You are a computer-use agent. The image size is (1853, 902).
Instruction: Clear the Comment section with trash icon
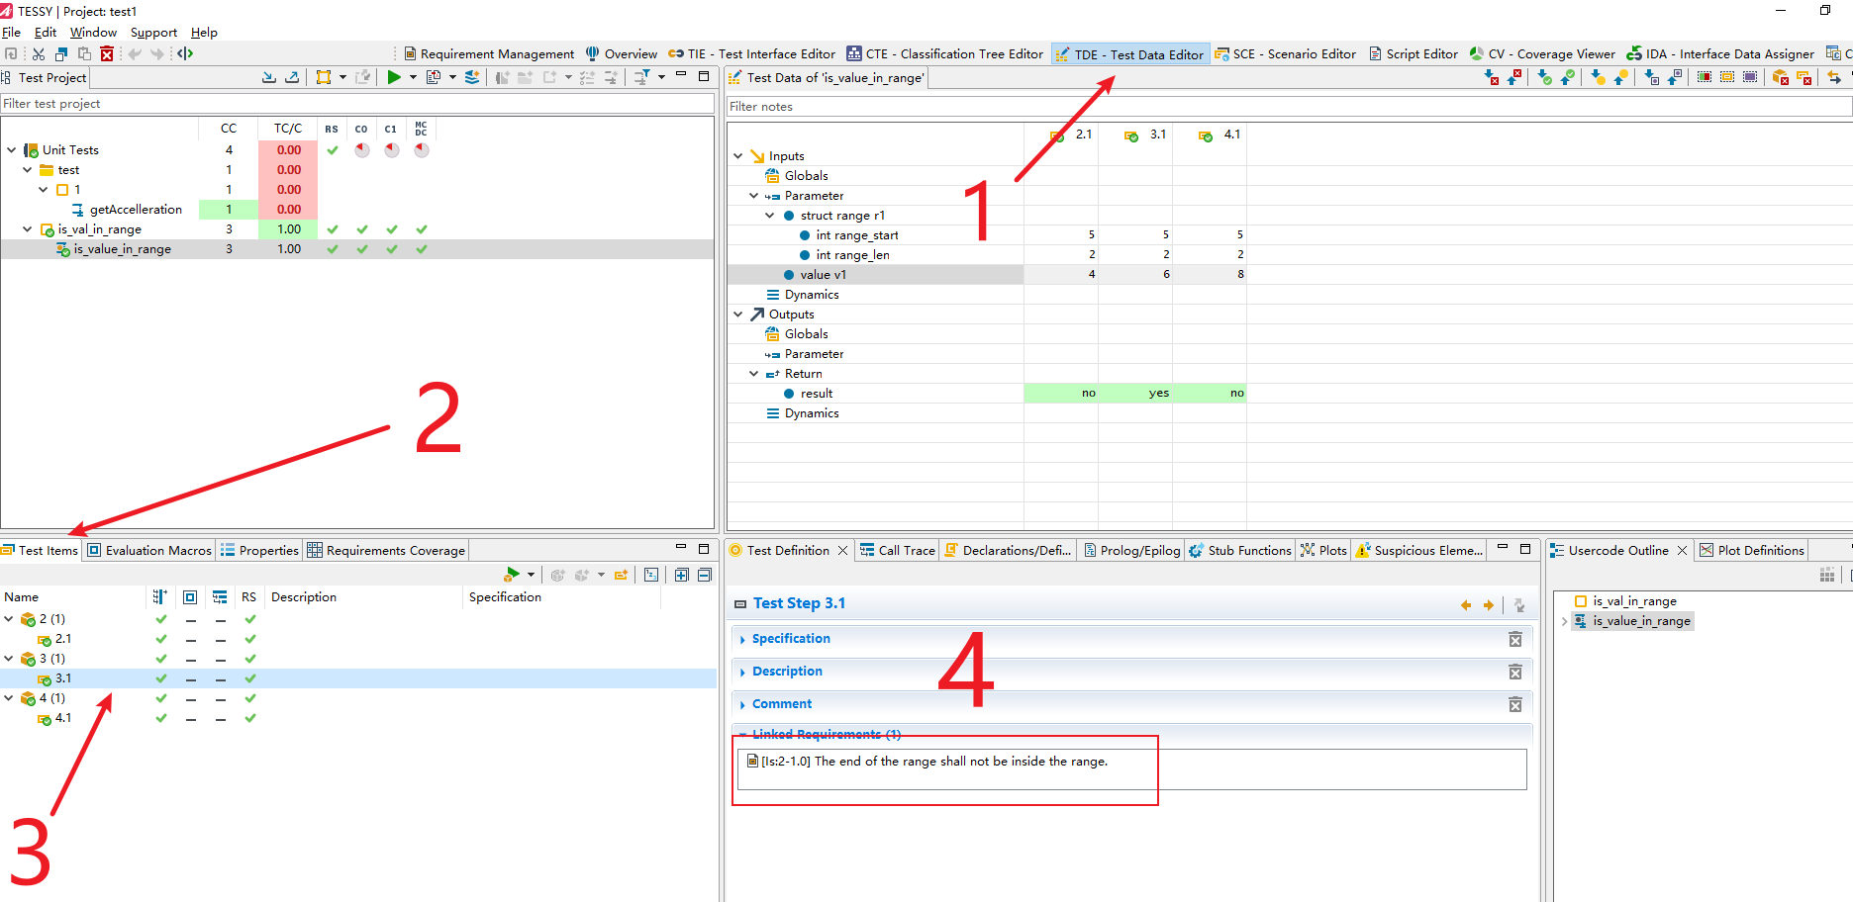click(1515, 705)
